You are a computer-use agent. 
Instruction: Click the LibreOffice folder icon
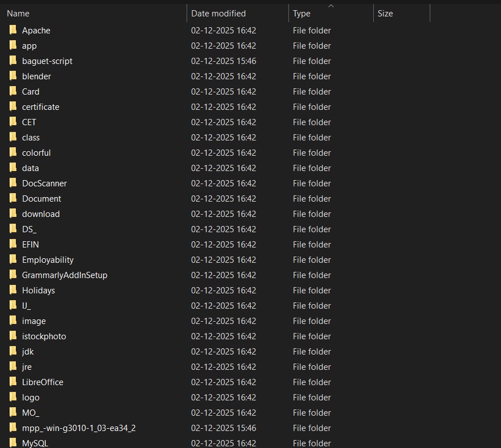tap(13, 382)
